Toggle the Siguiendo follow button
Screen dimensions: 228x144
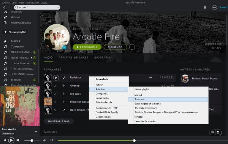coord(115,47)
